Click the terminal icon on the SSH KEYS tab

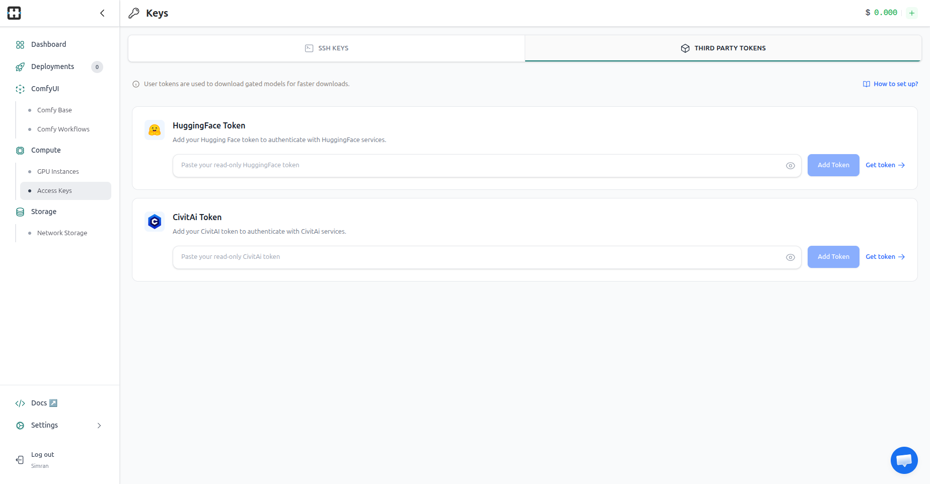point(309,48)
